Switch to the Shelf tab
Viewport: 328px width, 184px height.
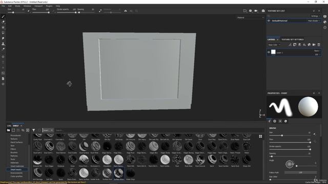pyautogui.click(x=16, y=126)
